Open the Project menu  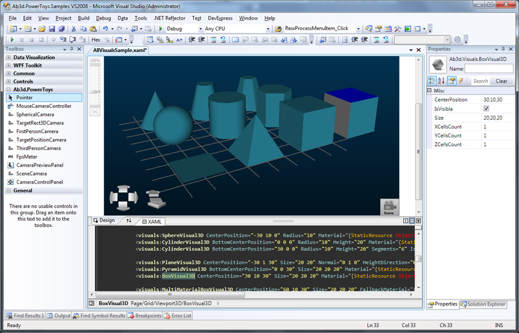[x=63, y=18]
